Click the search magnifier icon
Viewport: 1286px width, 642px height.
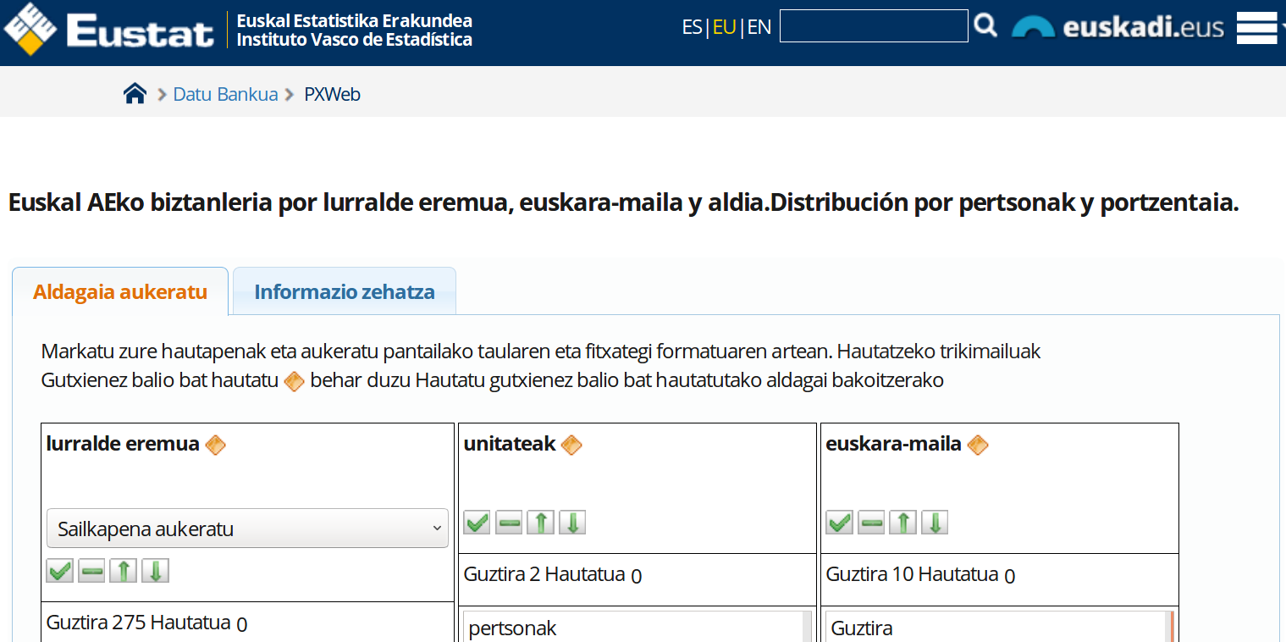(985, 26)
